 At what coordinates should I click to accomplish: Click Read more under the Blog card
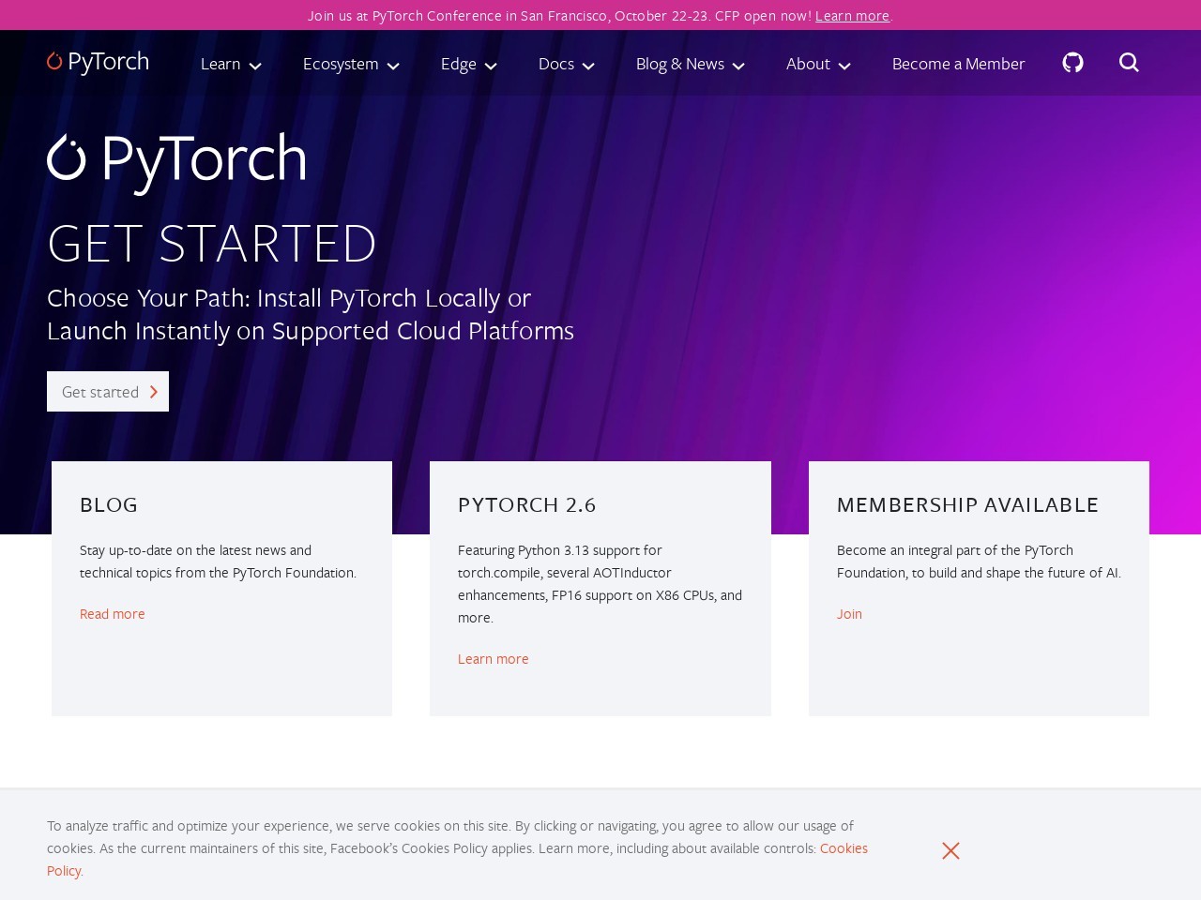pyautogui.click(x=112, y=613)
